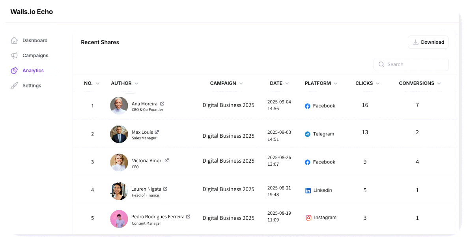
Task: Open Ana Moreira's external link icon
Action: click(x=162, y=104)
